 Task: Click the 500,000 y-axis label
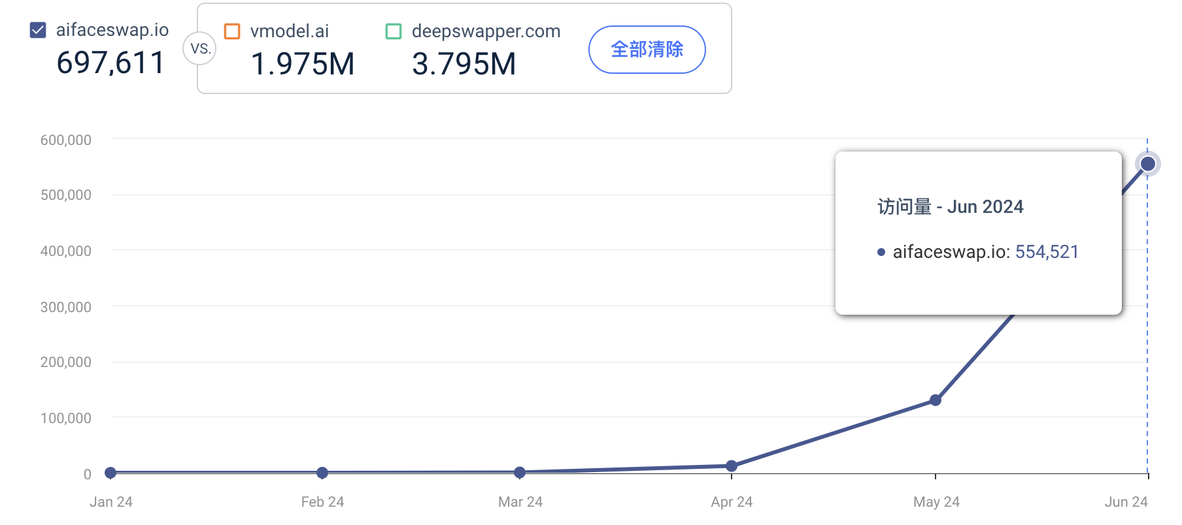[x=66, y=195]
